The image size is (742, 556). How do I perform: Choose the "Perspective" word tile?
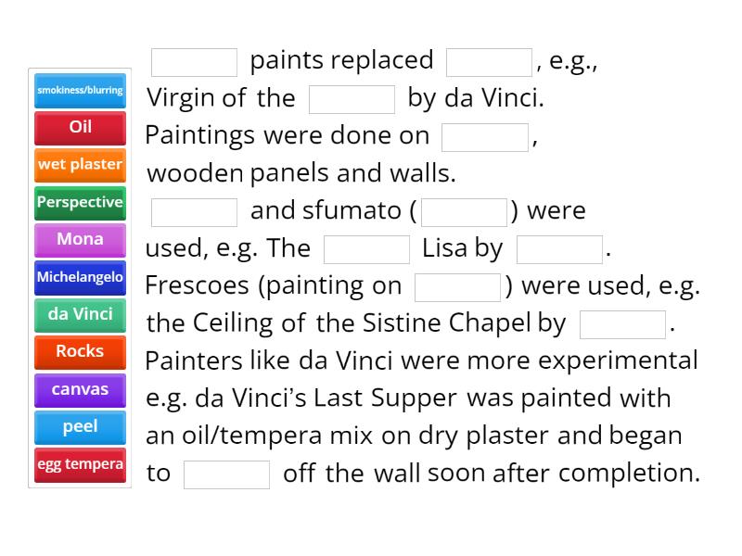(79, 203)
